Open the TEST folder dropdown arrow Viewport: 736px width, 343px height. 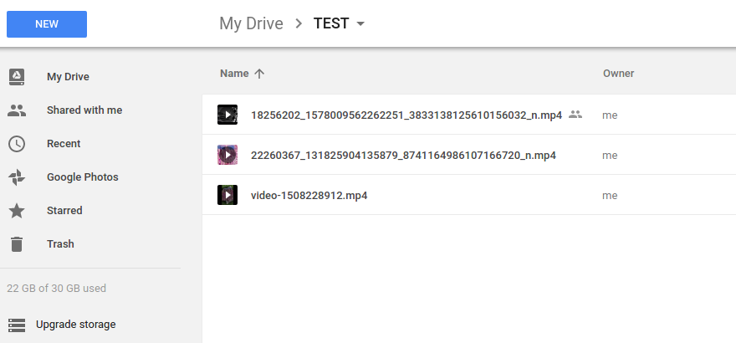[360, 23]
